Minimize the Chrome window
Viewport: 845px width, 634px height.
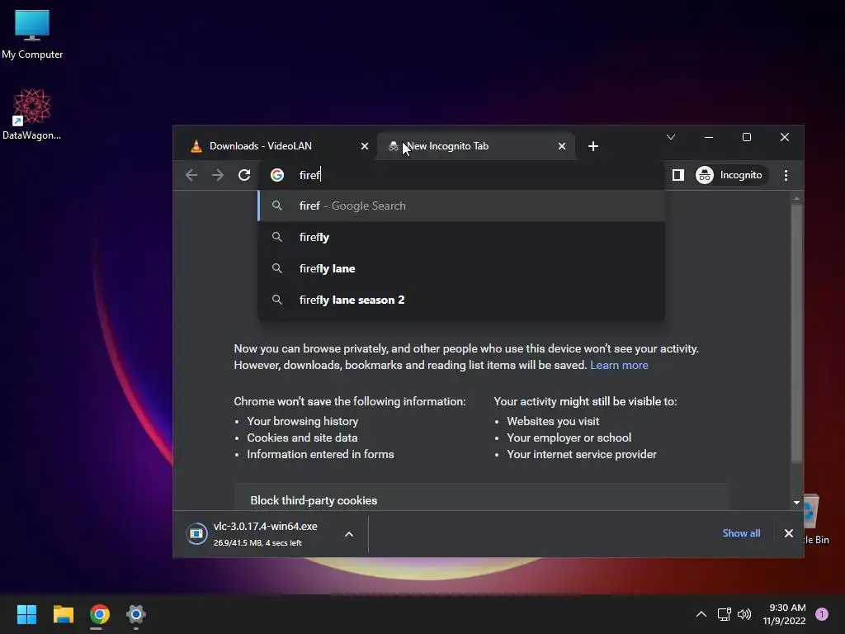[709, 137]
